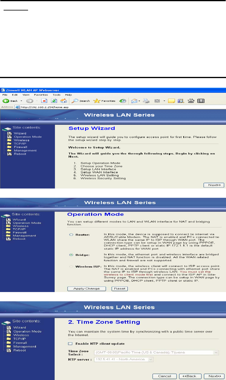Open the History icon in toolbar

122,101
